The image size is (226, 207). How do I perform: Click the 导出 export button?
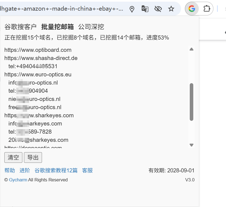[33, 157]
